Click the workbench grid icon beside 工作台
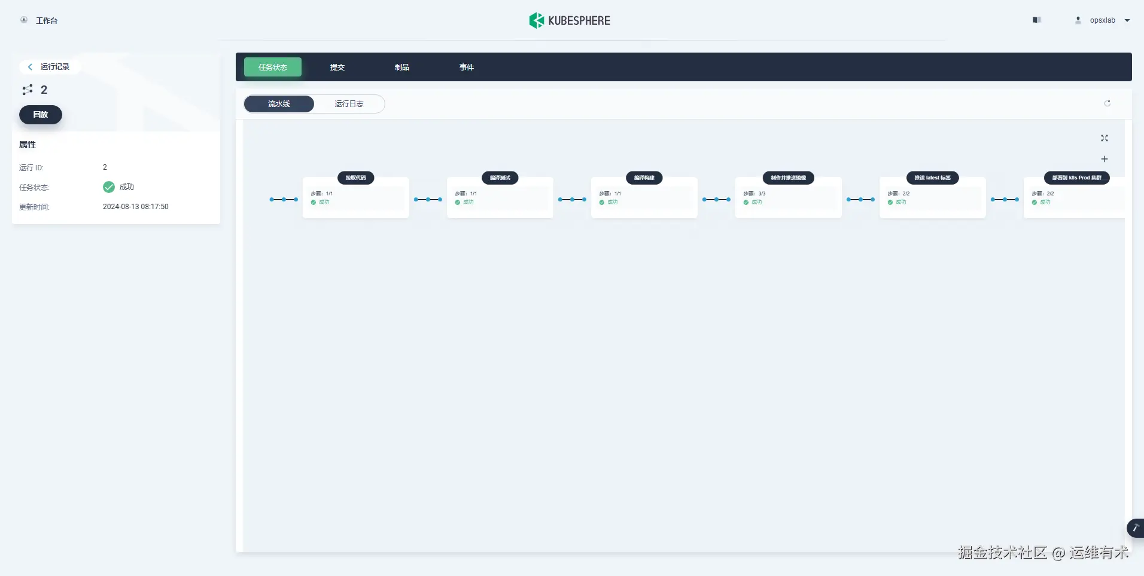This screenshot has width=1144, height=576. point(23,20)
